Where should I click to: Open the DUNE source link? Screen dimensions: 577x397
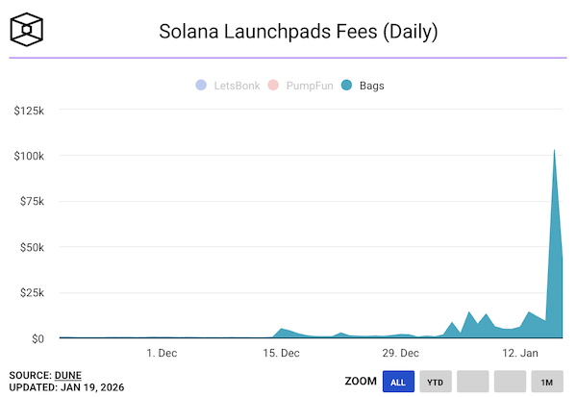click(67, 374)
